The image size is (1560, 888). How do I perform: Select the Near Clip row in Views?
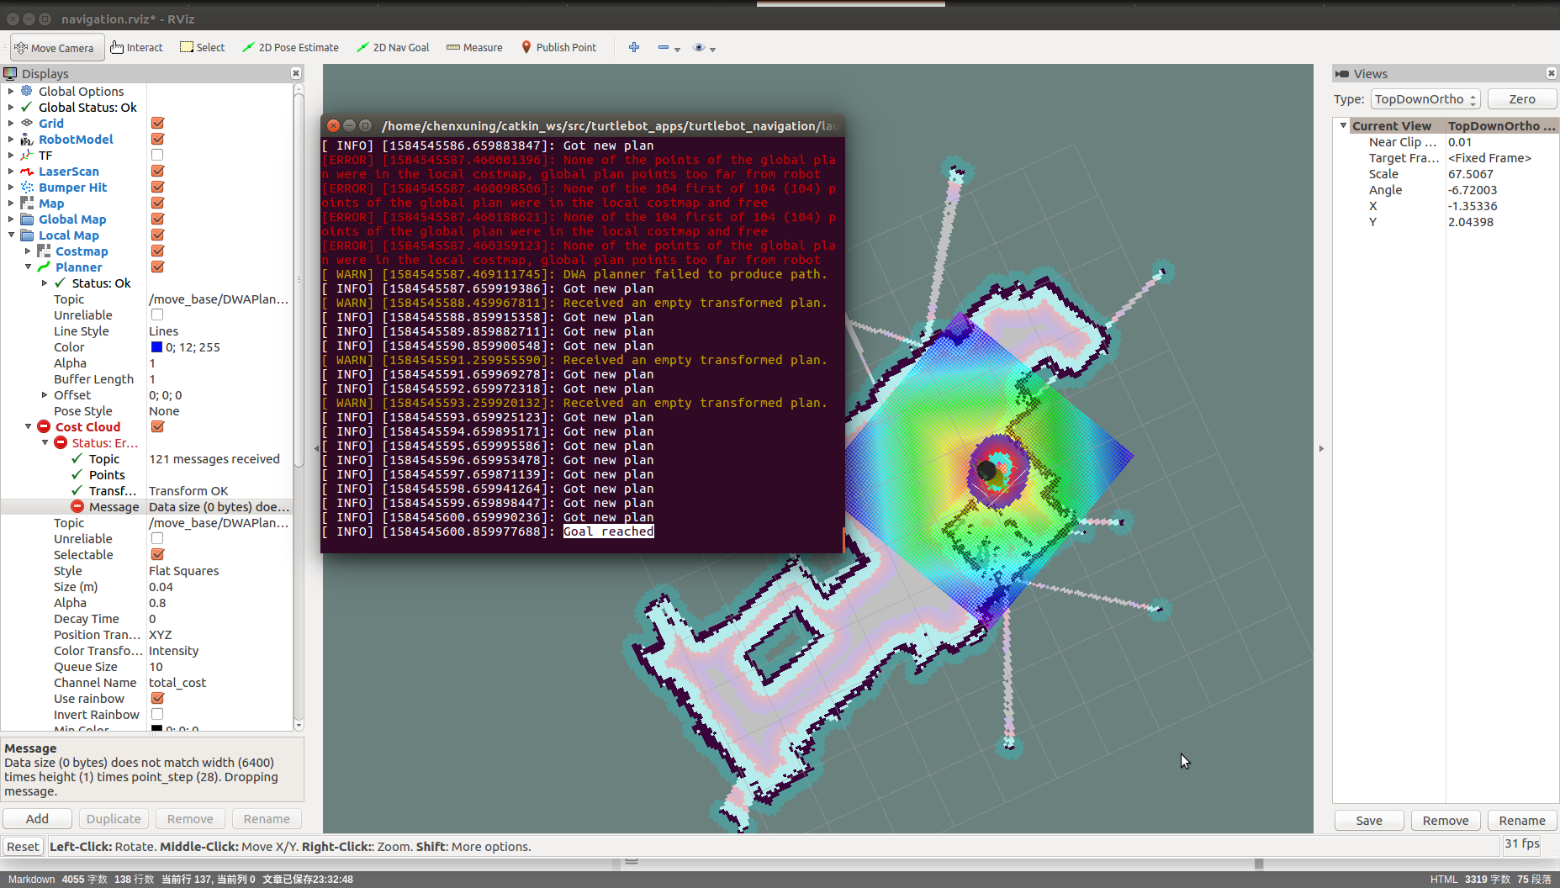pyautogui.click(x=1446, y=141)
